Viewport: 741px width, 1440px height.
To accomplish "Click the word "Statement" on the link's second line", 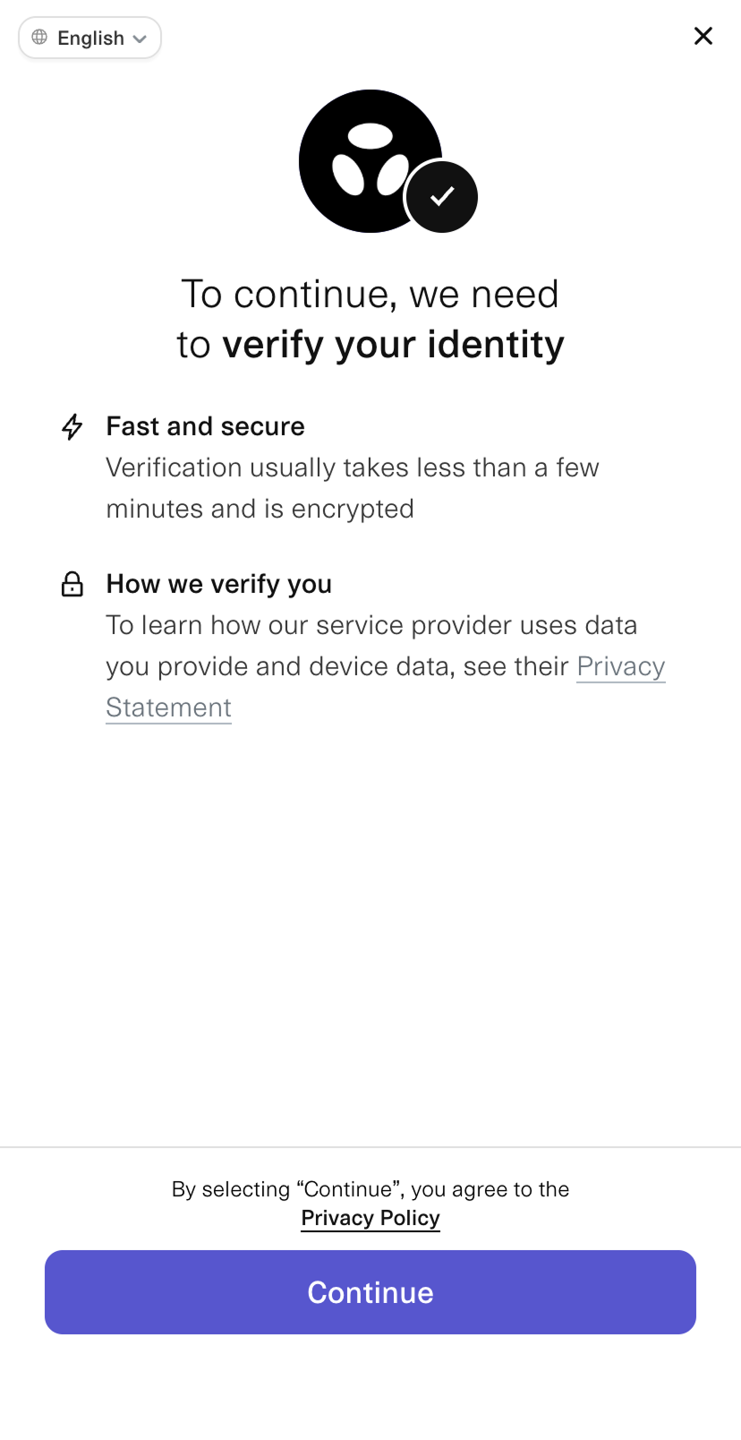I will 168,707.
